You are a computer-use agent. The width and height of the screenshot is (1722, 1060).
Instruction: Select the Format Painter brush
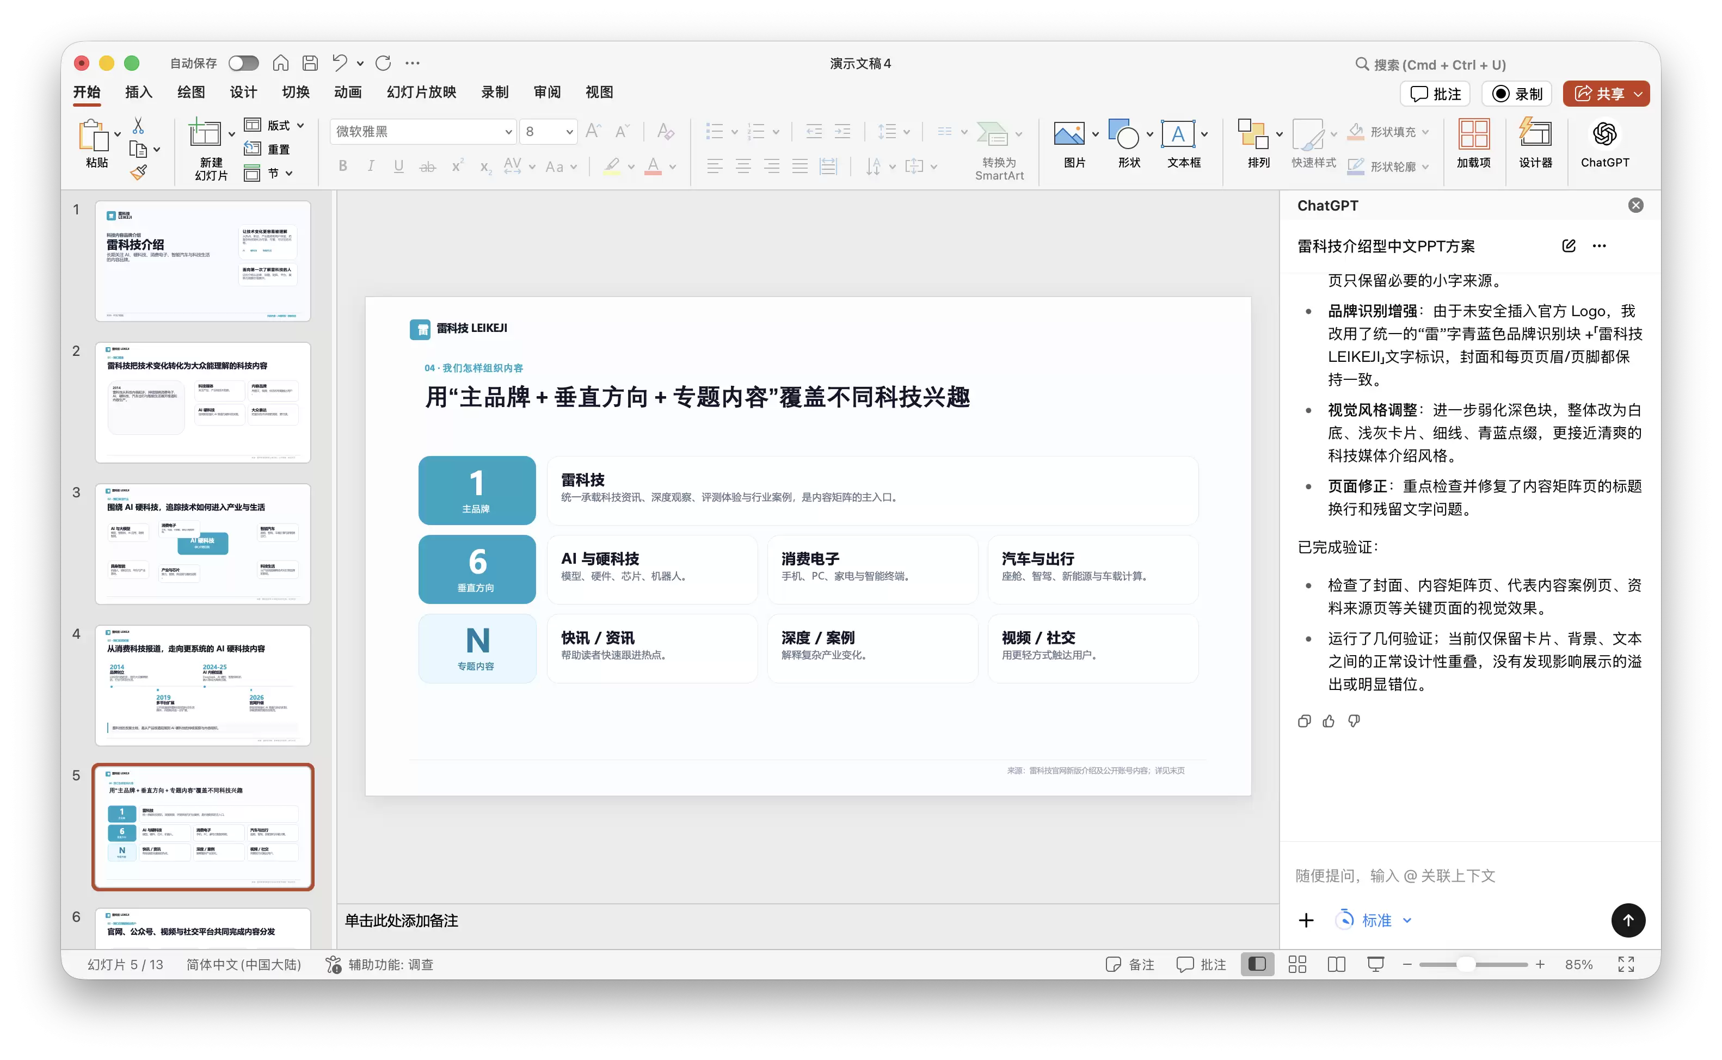pos(138,172)
